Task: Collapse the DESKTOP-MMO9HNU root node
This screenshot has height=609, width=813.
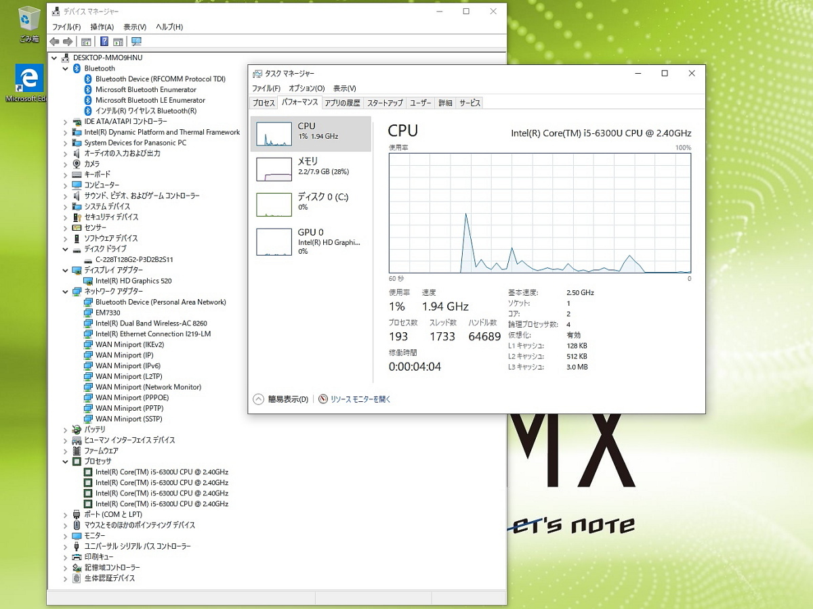Action: 54,58
